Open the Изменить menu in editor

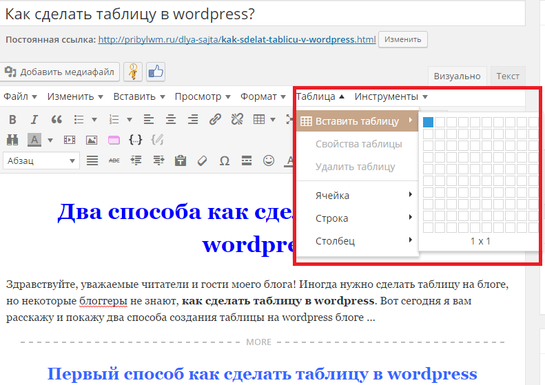pyautogui.click(x=75, y=96)
